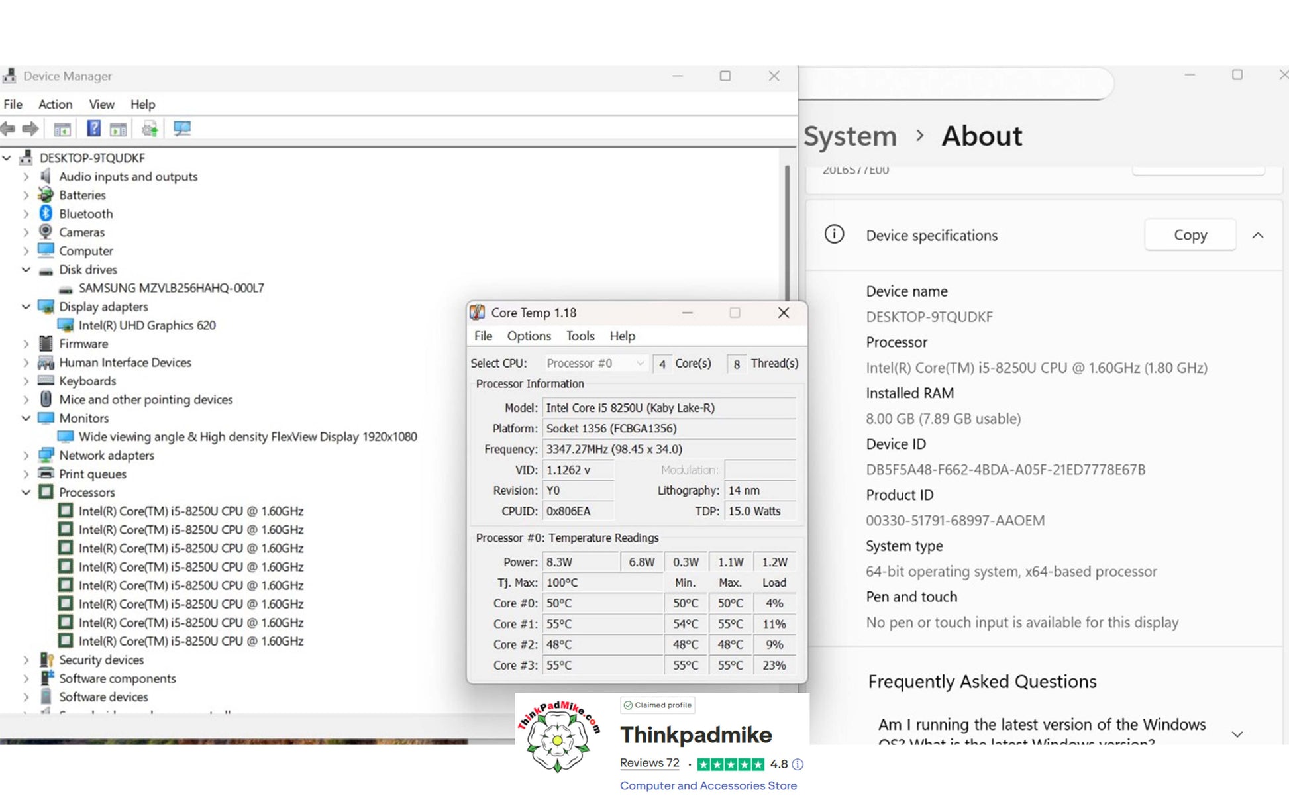Click the info icon next to 4.8 rating
The image size is (1289, 810).
797,764
